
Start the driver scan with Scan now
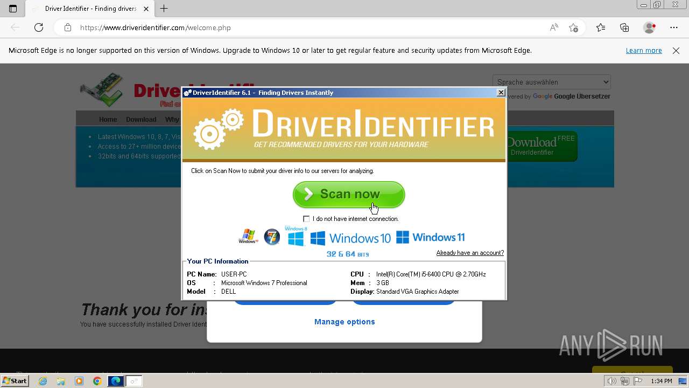tap(349, 195)
